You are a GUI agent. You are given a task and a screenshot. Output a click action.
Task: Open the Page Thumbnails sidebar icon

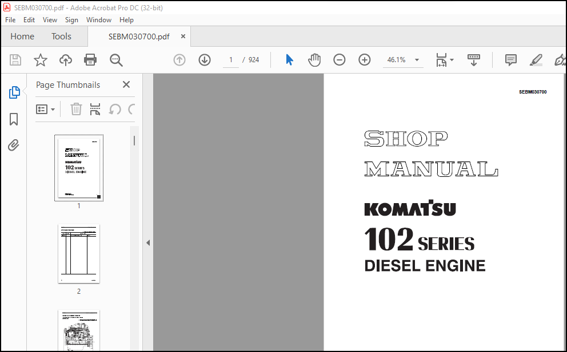14,92
